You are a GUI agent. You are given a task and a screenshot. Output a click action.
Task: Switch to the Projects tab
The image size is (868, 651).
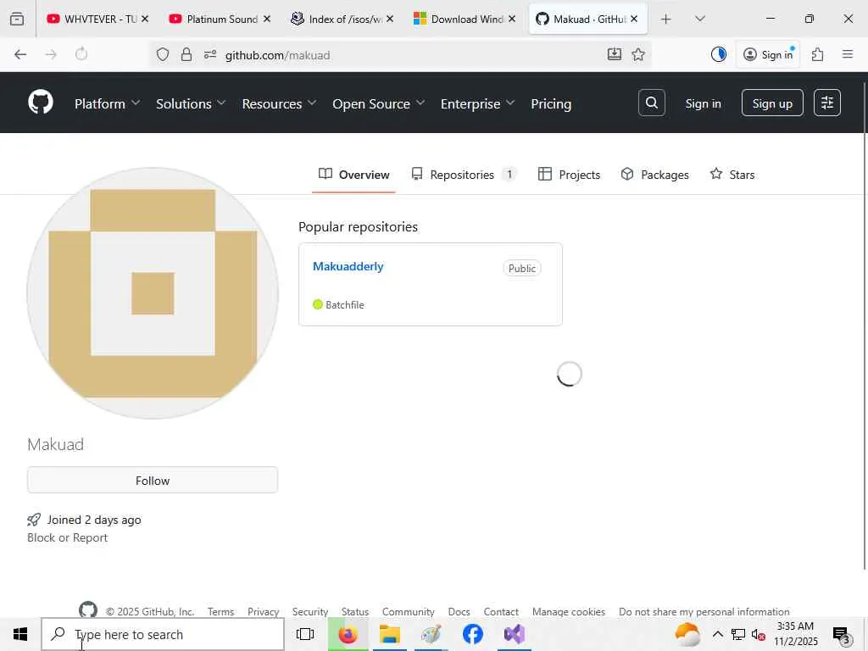click(569, 175)
